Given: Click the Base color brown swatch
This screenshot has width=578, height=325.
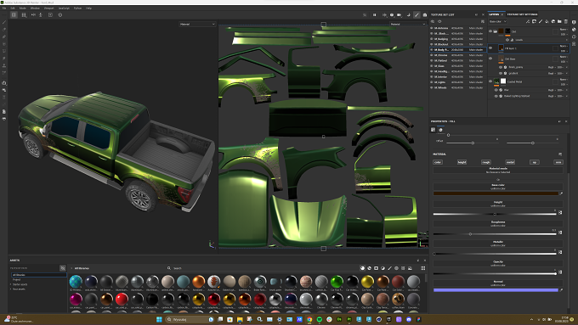Looking at the screenshot, I should click(x=496, y=193).
